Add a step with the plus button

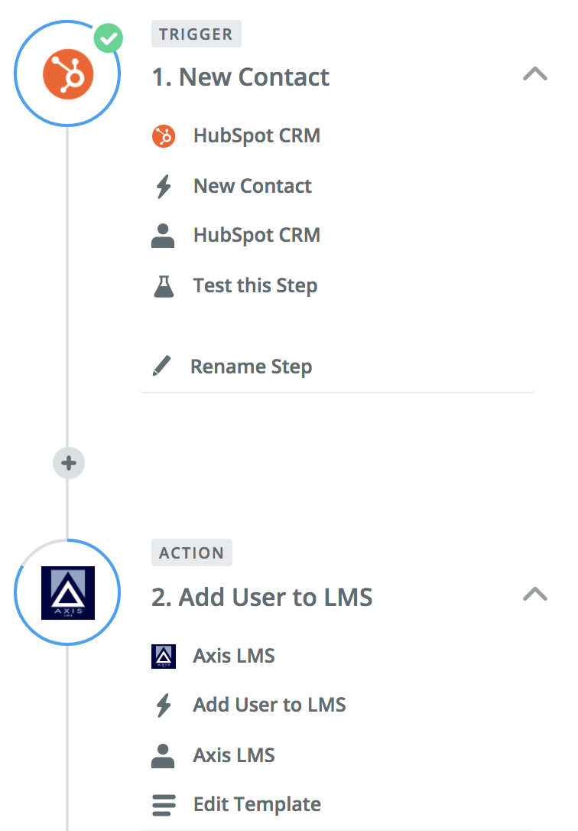pyautogui.click(x=68, y=463)
